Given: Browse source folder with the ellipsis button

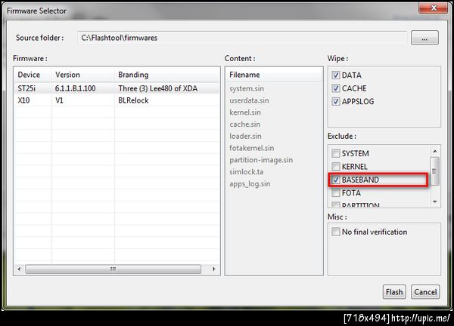Looking at the screenshot, I should pos(424,38).
